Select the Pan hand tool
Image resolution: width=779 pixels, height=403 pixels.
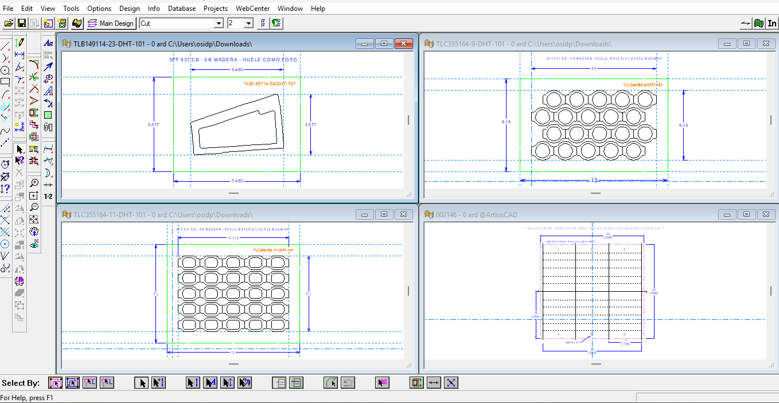34,232
